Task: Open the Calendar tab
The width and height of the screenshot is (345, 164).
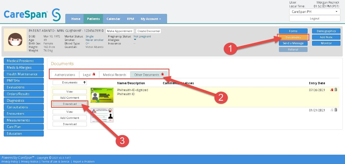Action: pos(113,19)
